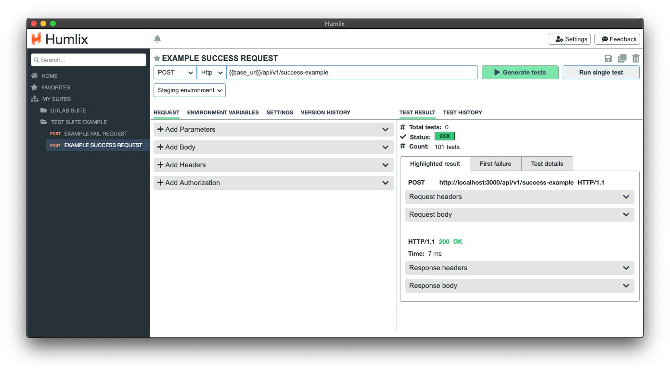The image size is (670, 373).
Task: Expand the Response body section
Action: [x=519, y=286]
